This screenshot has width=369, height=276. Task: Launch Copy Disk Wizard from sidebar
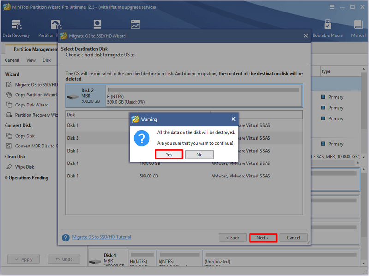pyautogui.click(x=27, y=105)
